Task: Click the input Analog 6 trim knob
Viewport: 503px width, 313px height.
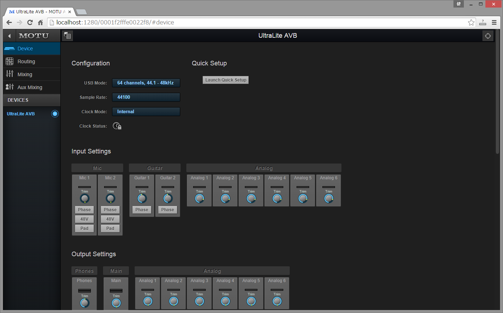Action: tap(329, 198)
